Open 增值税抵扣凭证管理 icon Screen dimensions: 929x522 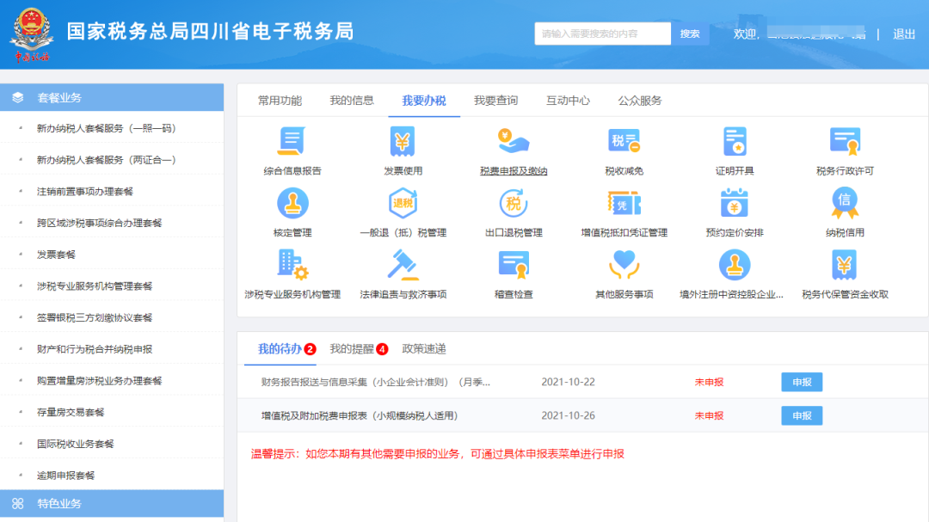pyautogui.click(x=624, y=203)
